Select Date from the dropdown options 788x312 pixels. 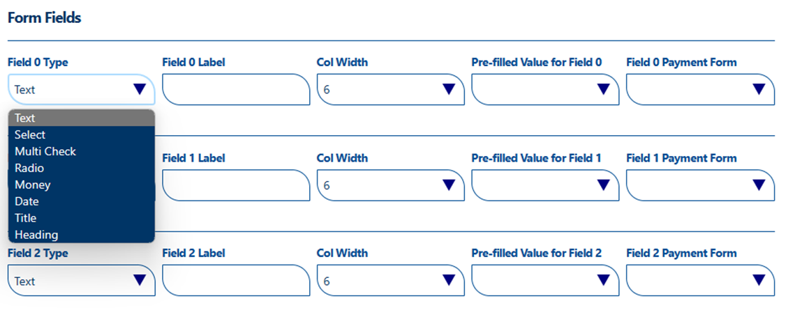tap(82, 201)
